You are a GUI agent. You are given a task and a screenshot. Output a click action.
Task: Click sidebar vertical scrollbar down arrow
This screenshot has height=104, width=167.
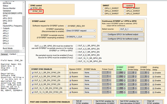click(x=24, y=48)
